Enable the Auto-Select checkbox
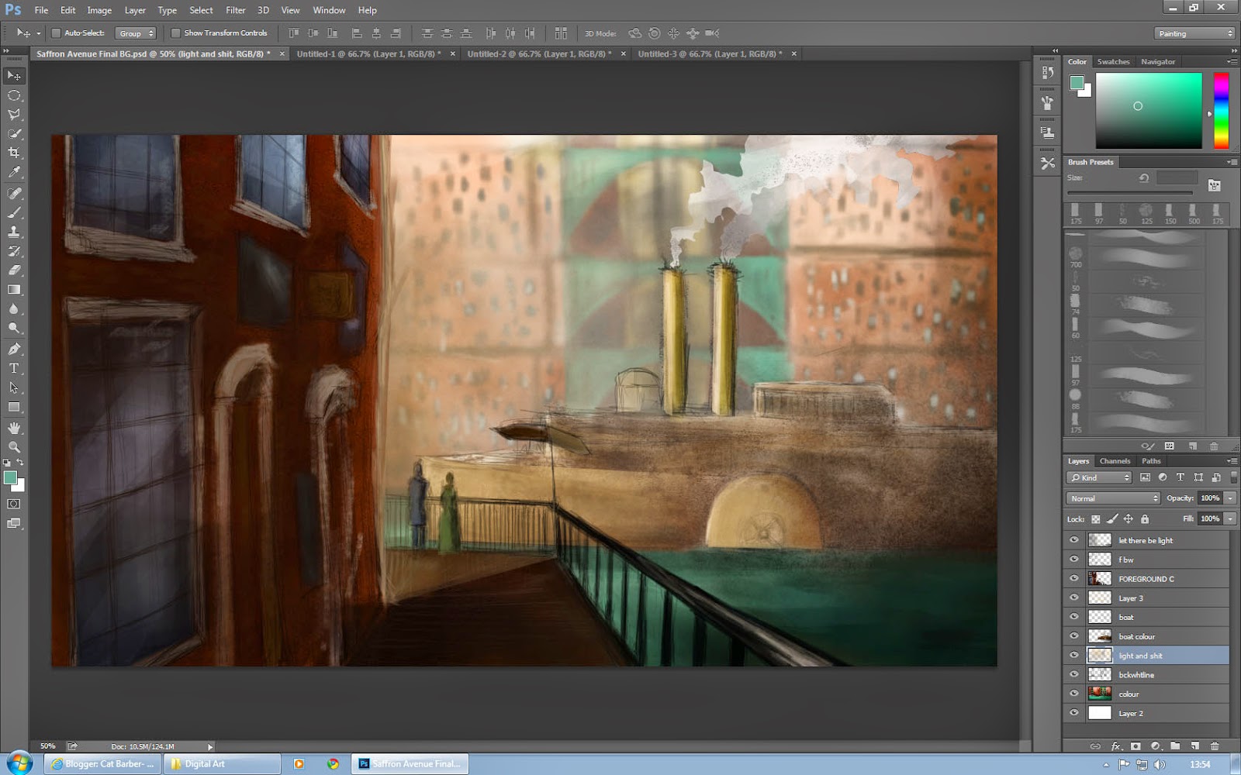 [x=56, y=33]
